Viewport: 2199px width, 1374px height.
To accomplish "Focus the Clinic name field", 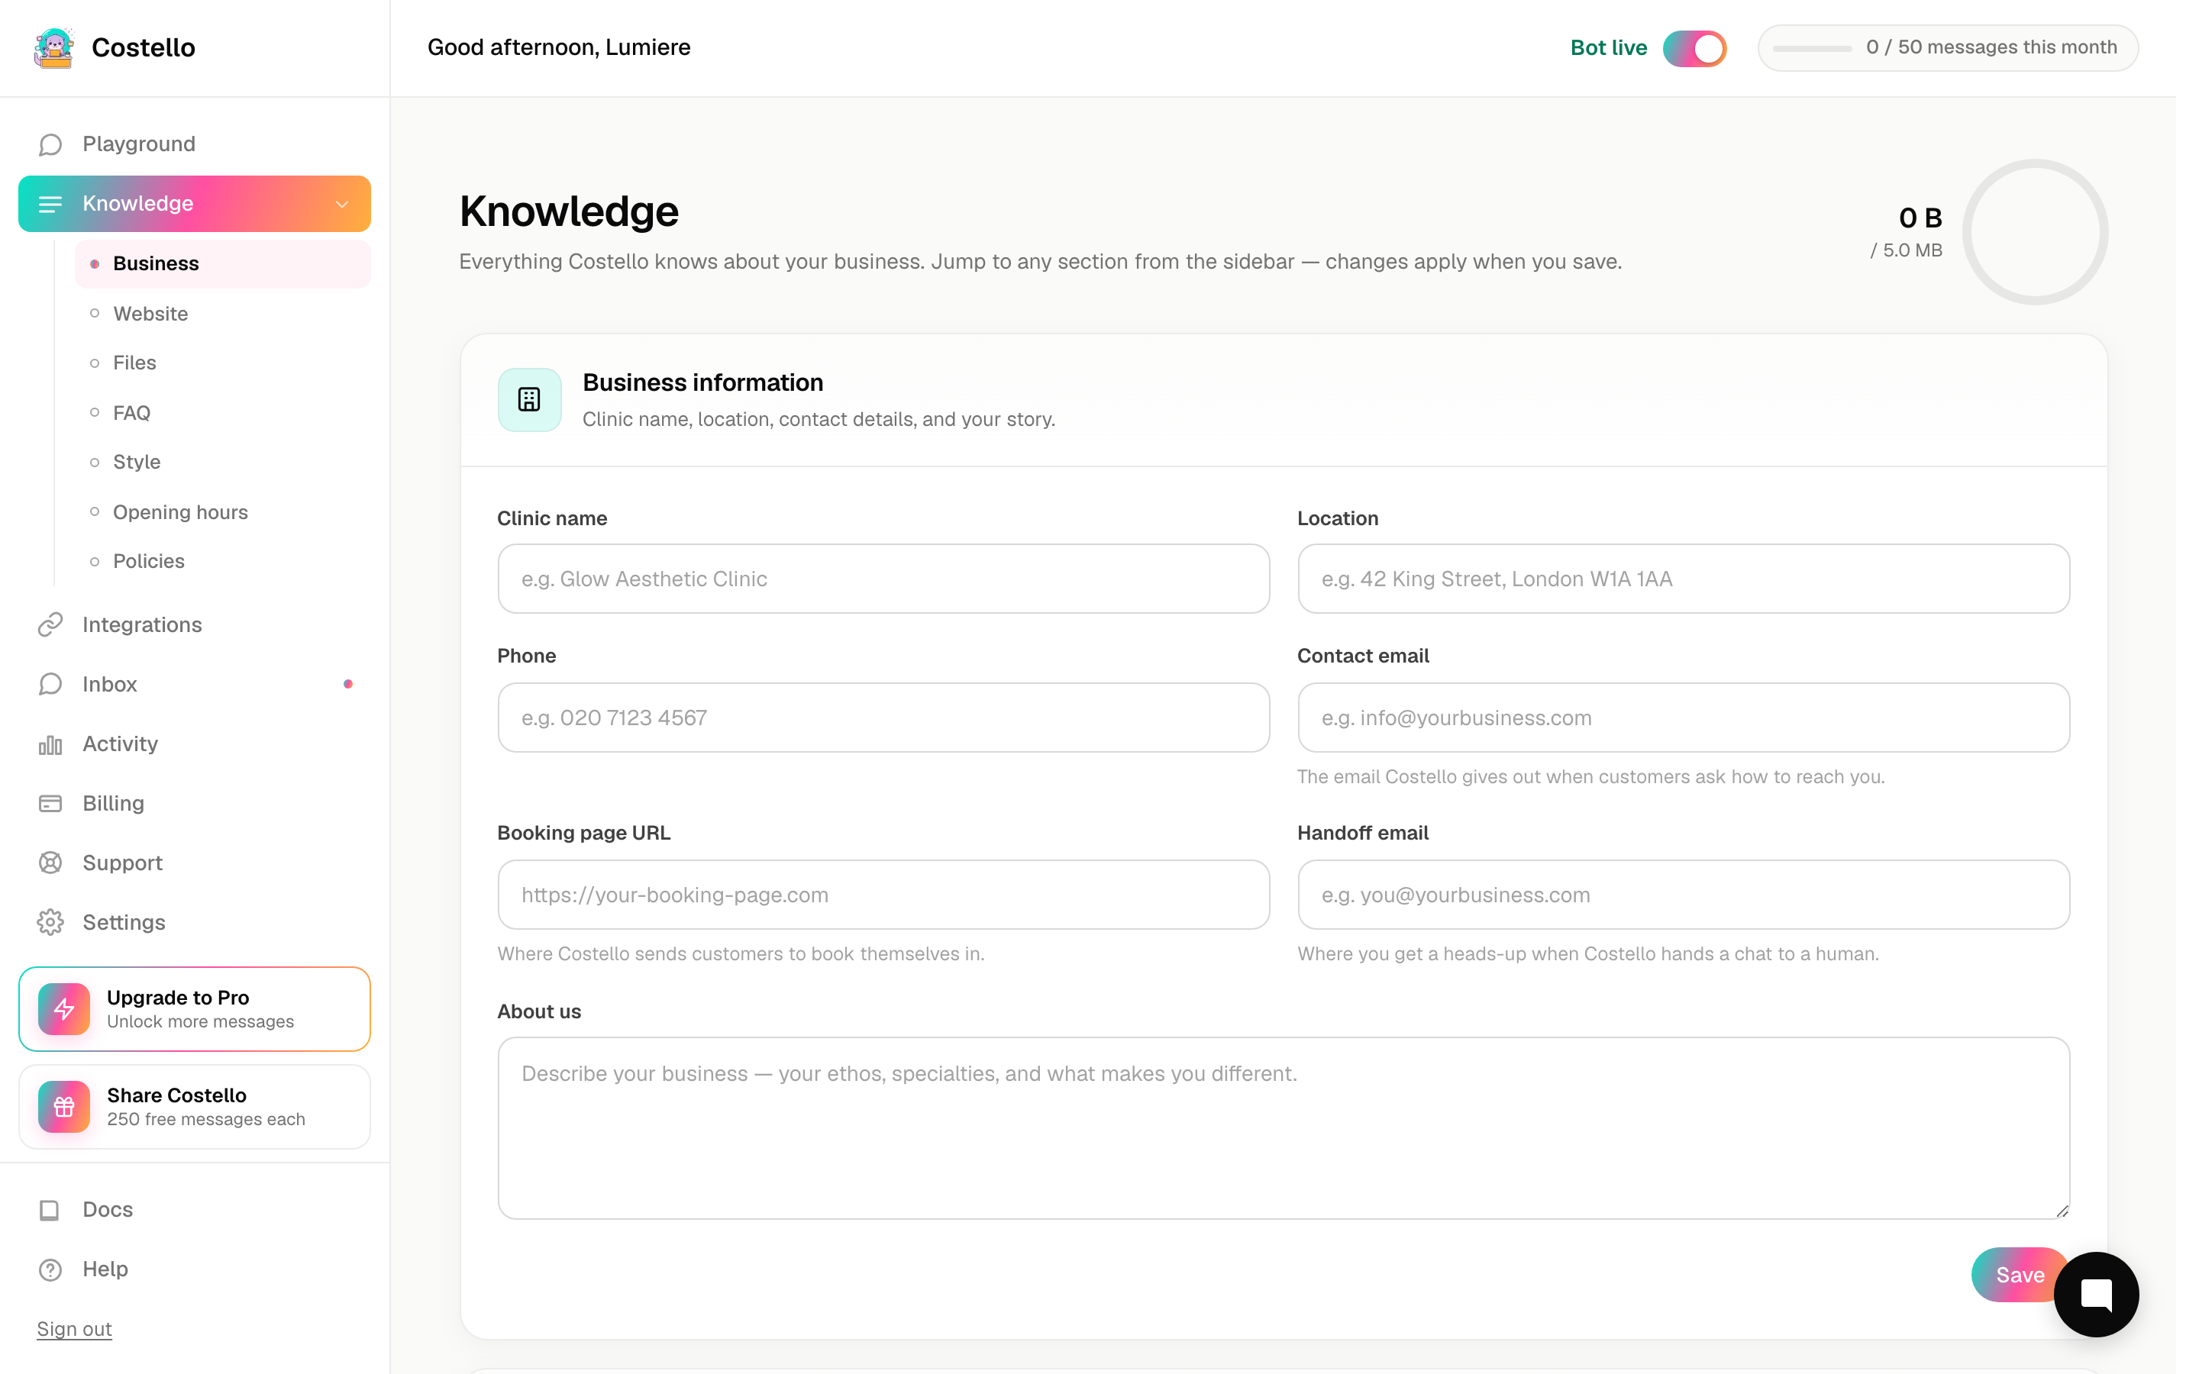I will [883, 579].
